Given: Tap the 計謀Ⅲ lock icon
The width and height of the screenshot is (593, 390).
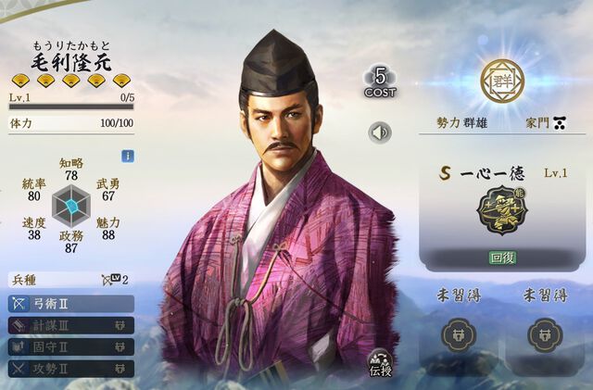Looking at the screenshot, I should [120, 325].
